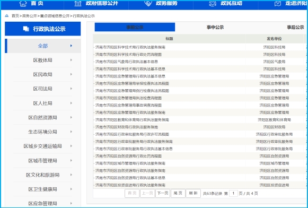Open 济南市济阳区自然资源局行政处罚流程图

128,156
